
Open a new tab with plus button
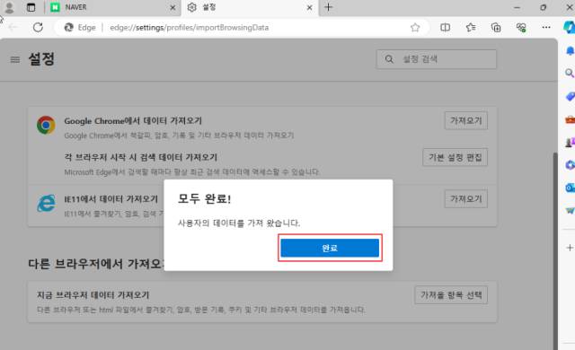coord(329,7)
